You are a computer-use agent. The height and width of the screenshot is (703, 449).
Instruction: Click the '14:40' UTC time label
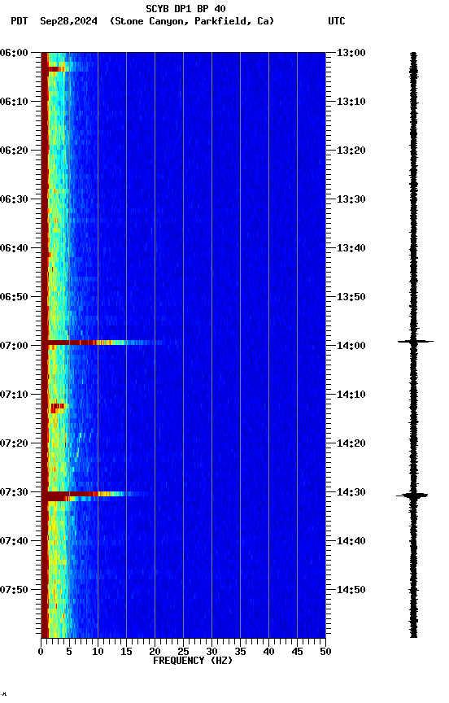point(351,542)
